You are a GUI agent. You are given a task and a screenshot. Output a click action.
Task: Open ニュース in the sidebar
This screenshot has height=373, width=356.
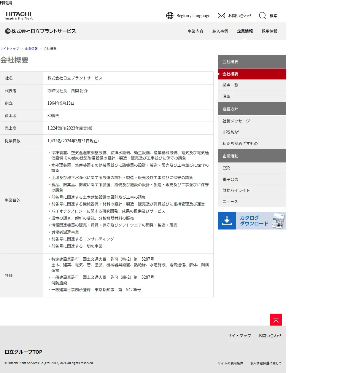coord(252,202)
